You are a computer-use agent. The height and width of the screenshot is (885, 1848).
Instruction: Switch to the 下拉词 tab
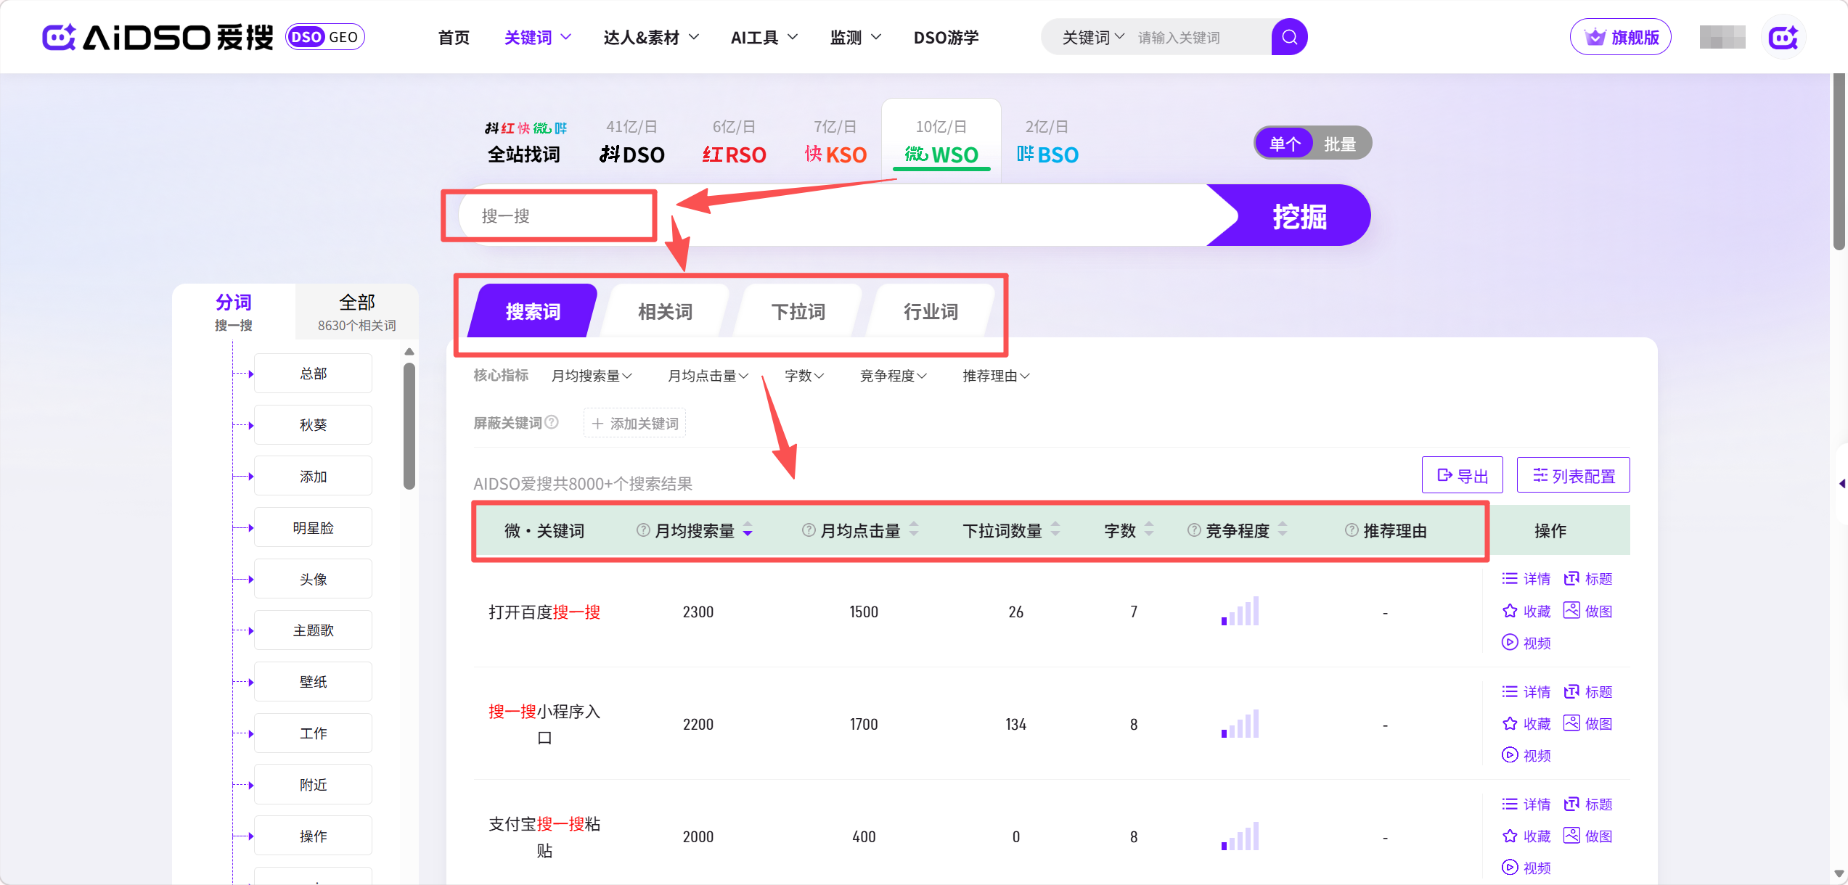[798, 312]
